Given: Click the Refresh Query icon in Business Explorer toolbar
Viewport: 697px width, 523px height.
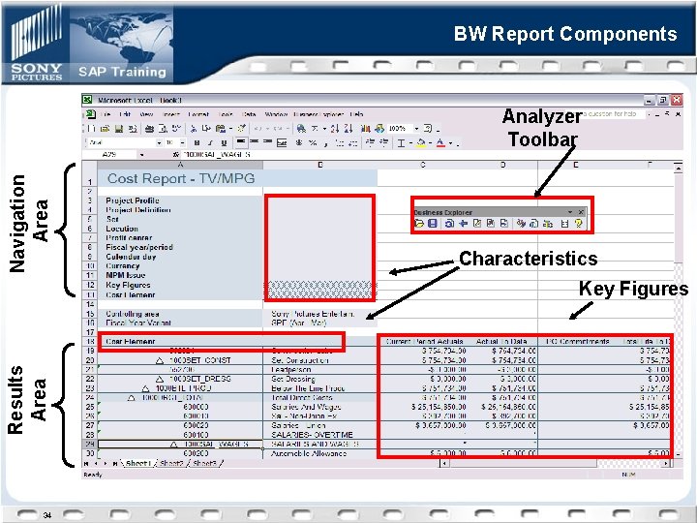Looking at the screenshot, I should click(x=449, y=224).
